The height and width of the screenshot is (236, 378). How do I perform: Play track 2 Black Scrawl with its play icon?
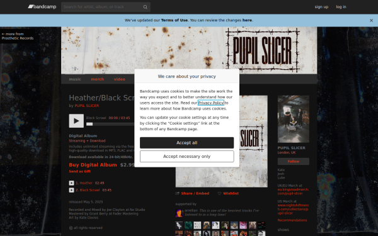[71, 190]
